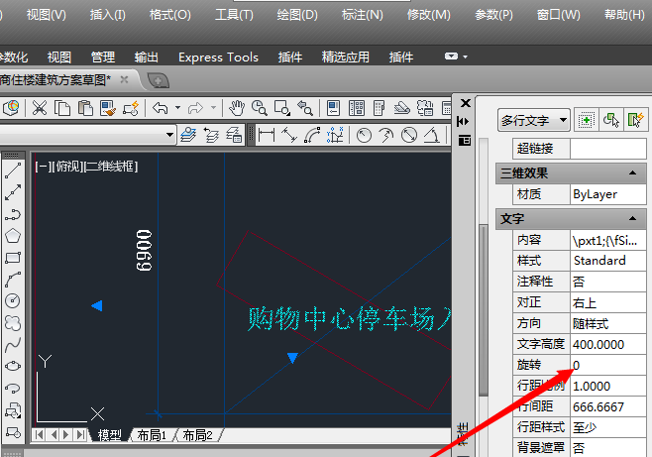Screen dimensions: 652x457
Task: Select the Linear dimension tool
Action: pyautogui.click(x=267, y=135)
